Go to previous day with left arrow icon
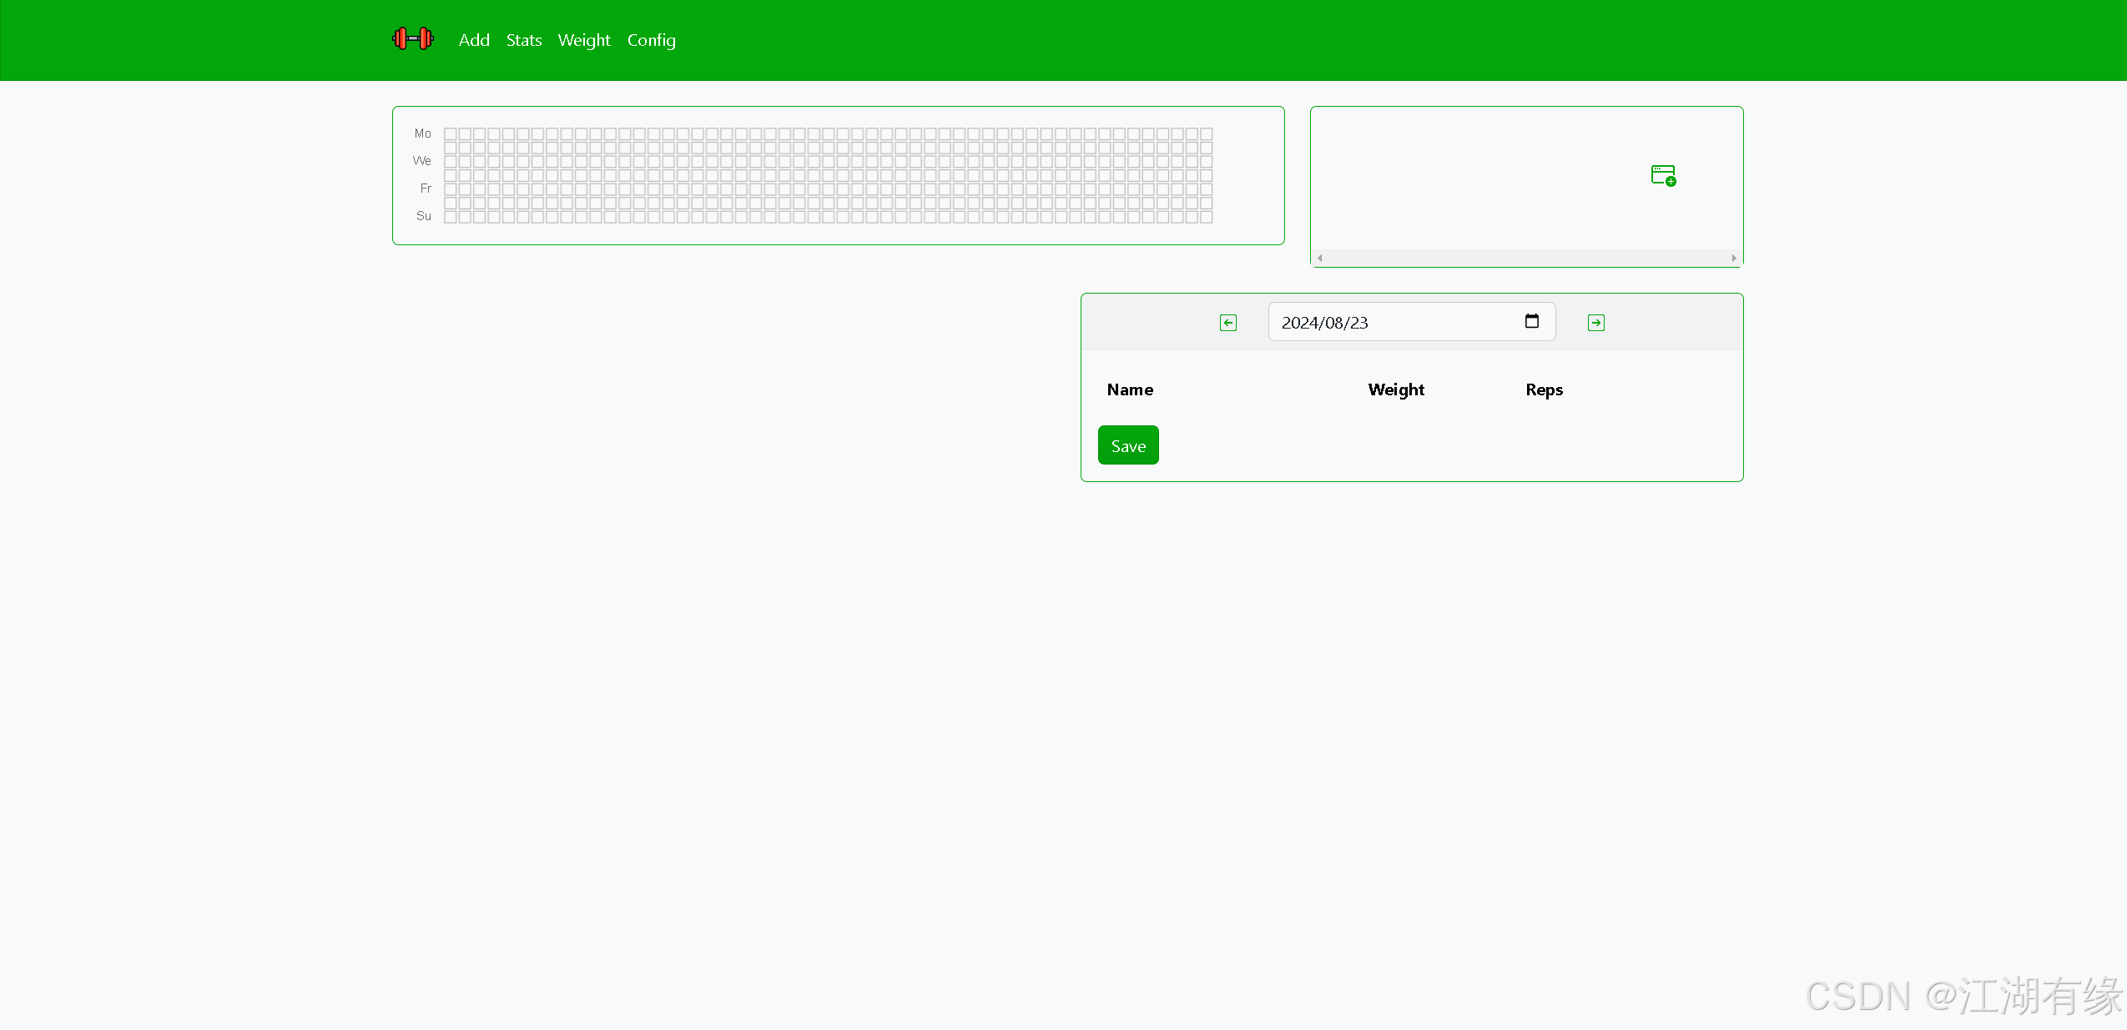The image size is (2127, 1030). click(1227, 323)
